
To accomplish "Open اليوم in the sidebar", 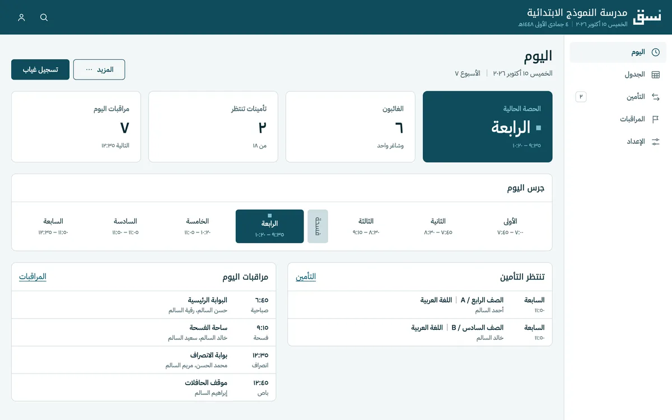I will pyautogui.click(x=618, y=52).
